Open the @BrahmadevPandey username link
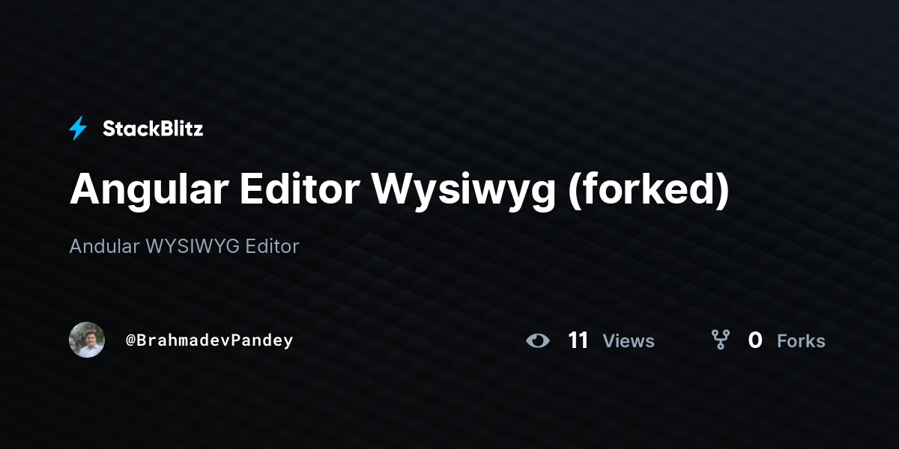The width and height of the screenshot is (899, 449). tap(209, 340)
